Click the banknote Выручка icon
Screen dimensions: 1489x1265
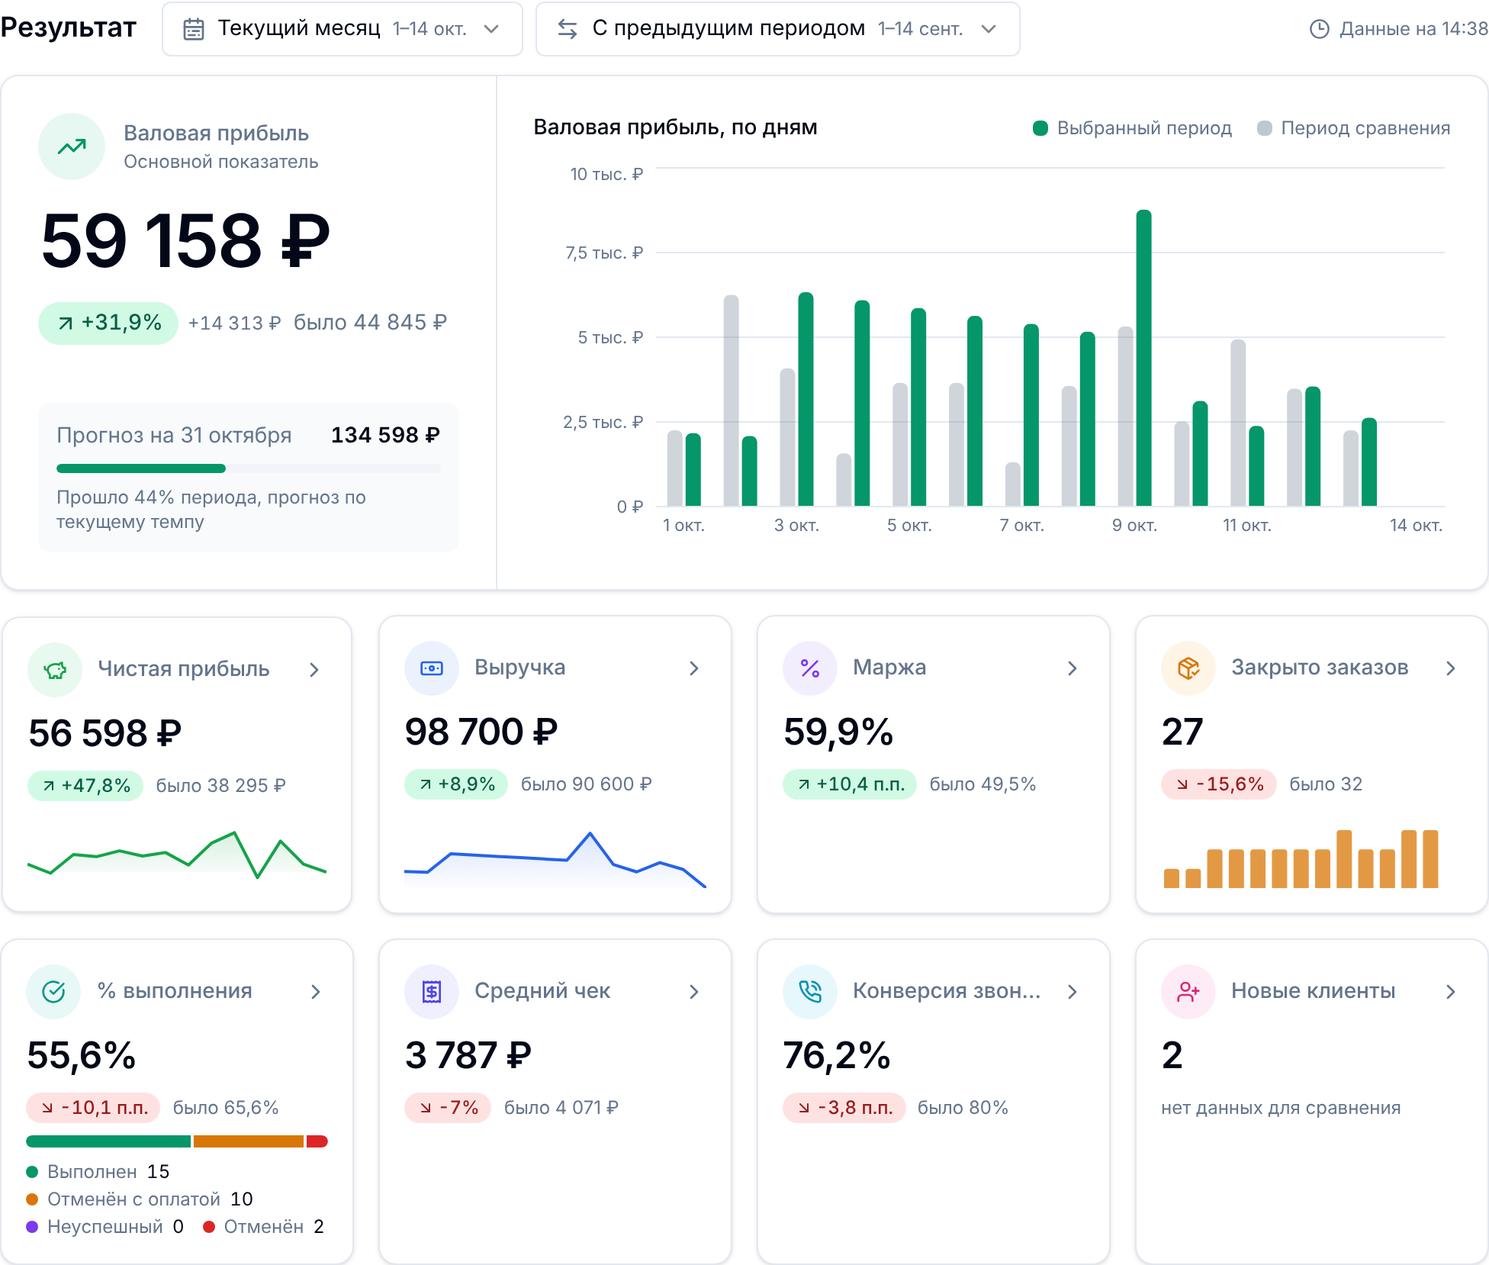(432, 668)
